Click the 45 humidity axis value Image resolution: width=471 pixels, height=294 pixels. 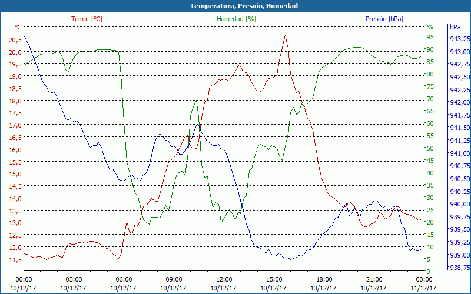pyautogui.click(x=430, y=161)
